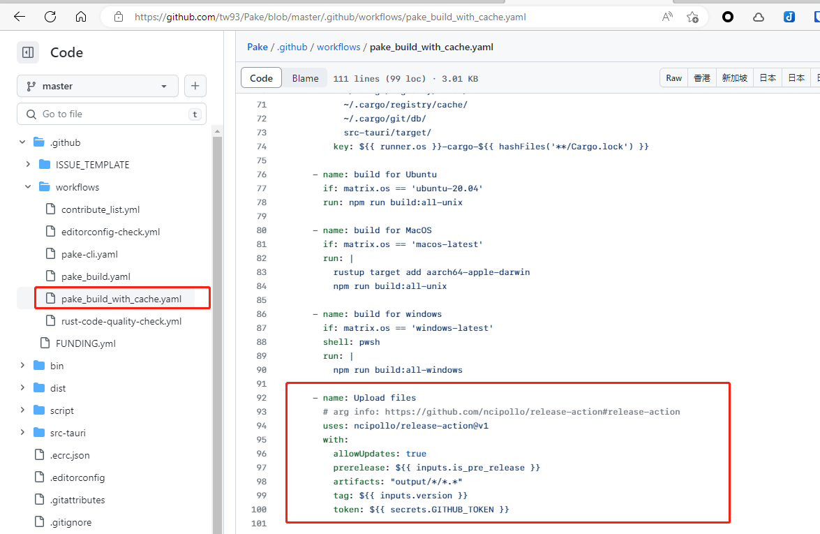Image resolution: width=820 pixels, height=534 pixels.
Task: Open the browser home page icon
Action: pyautogui.click(x=80, y=17)
